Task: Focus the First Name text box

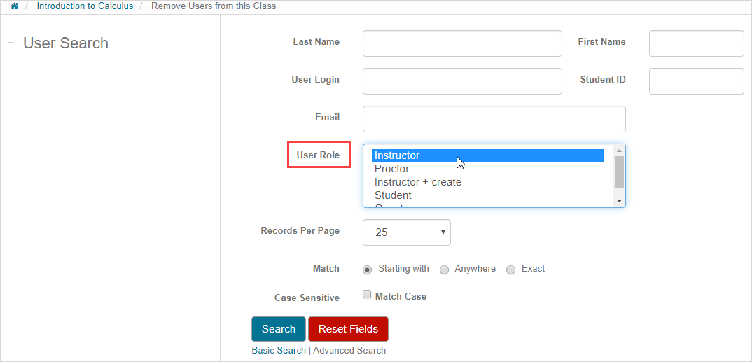Action: (x=696, y=43)
